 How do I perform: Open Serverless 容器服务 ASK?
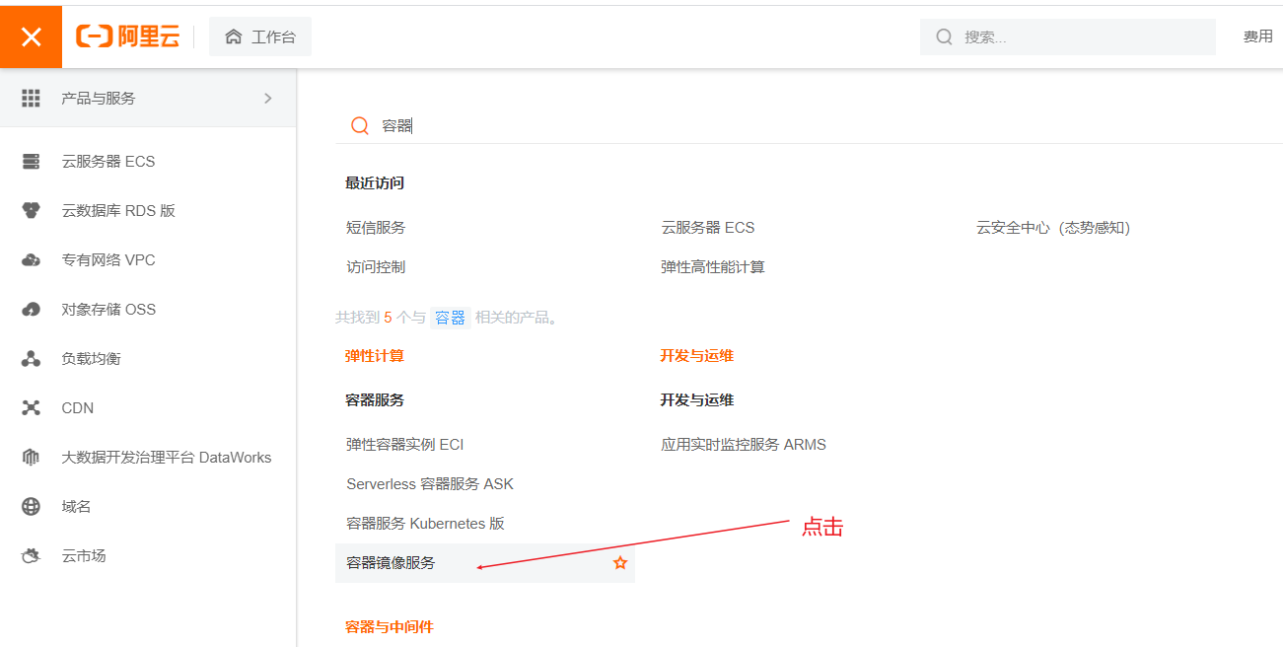(430, 483)
